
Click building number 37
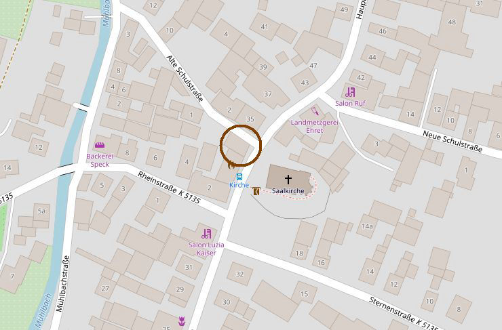pyautogui.click(x=268, y=94)
